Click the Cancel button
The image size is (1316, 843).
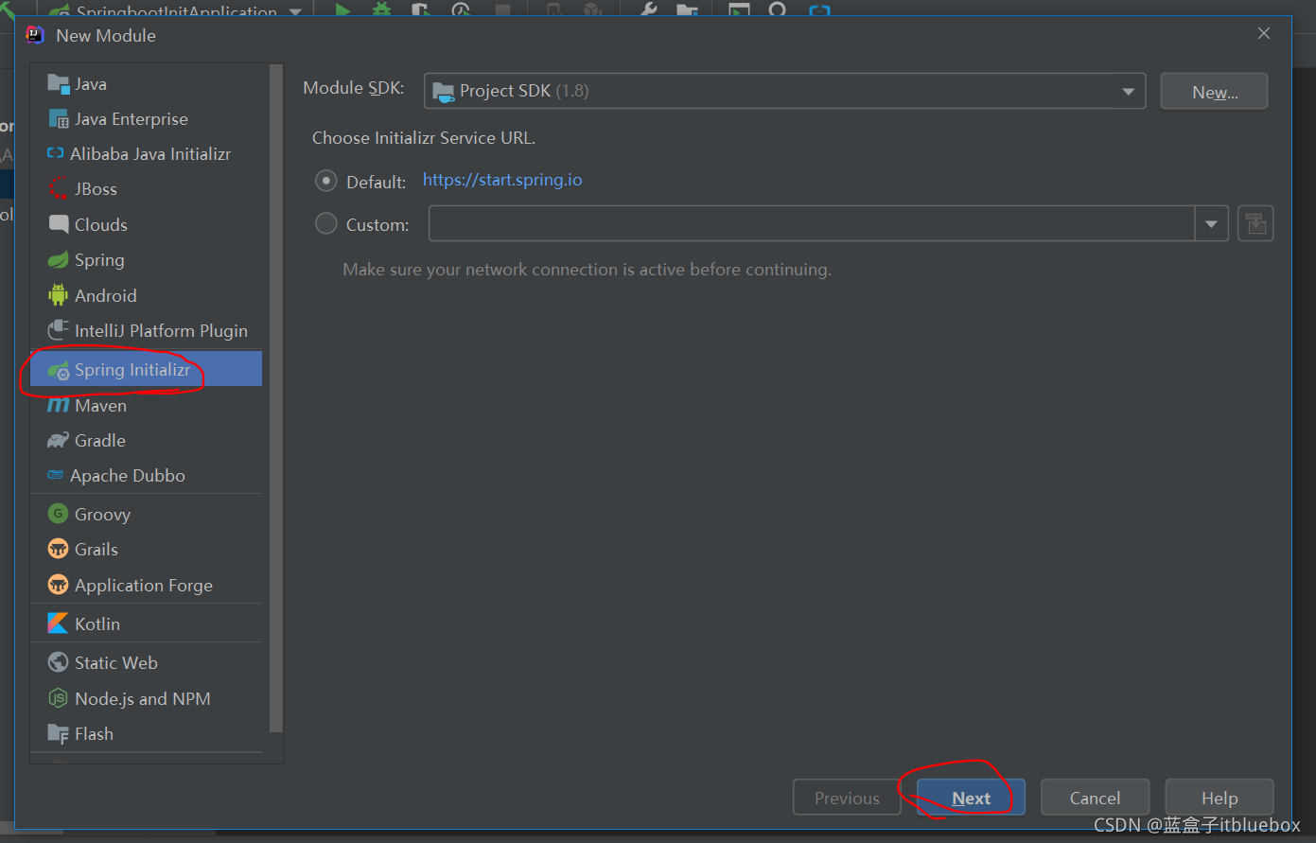[1095, 798]
